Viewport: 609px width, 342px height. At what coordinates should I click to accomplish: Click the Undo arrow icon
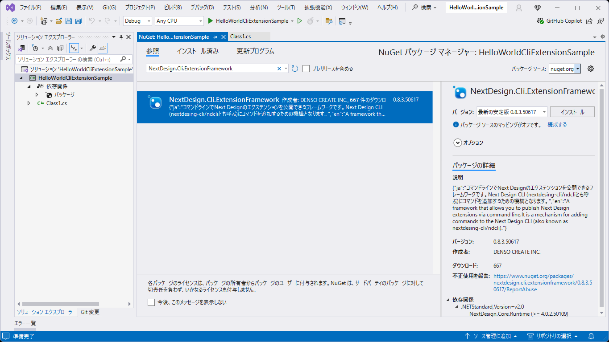click(91, 21)
